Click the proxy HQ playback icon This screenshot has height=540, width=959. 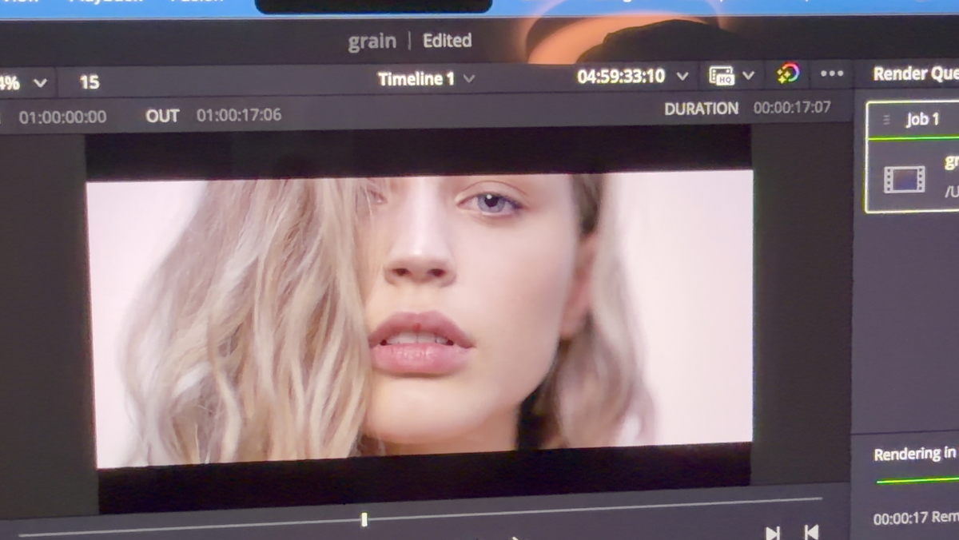[722, 76]
